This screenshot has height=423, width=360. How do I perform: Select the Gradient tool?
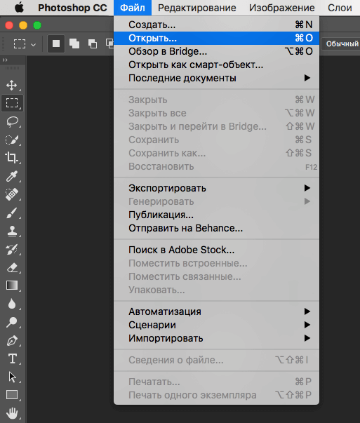12,286
